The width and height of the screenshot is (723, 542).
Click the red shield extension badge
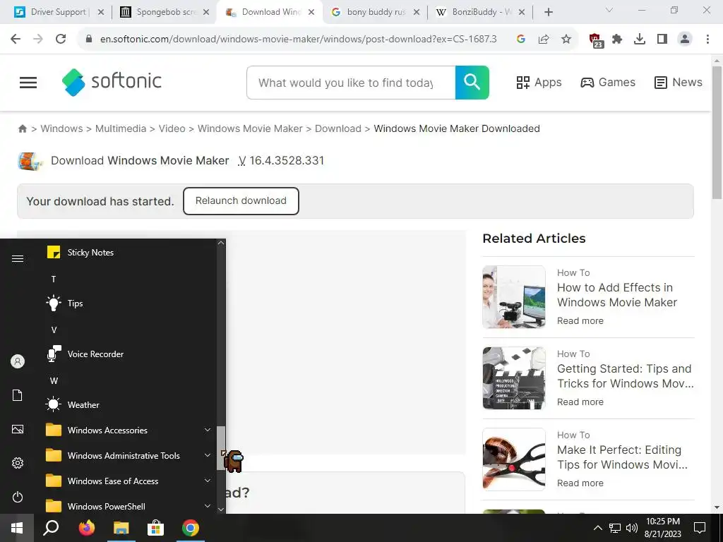(596, 40)
